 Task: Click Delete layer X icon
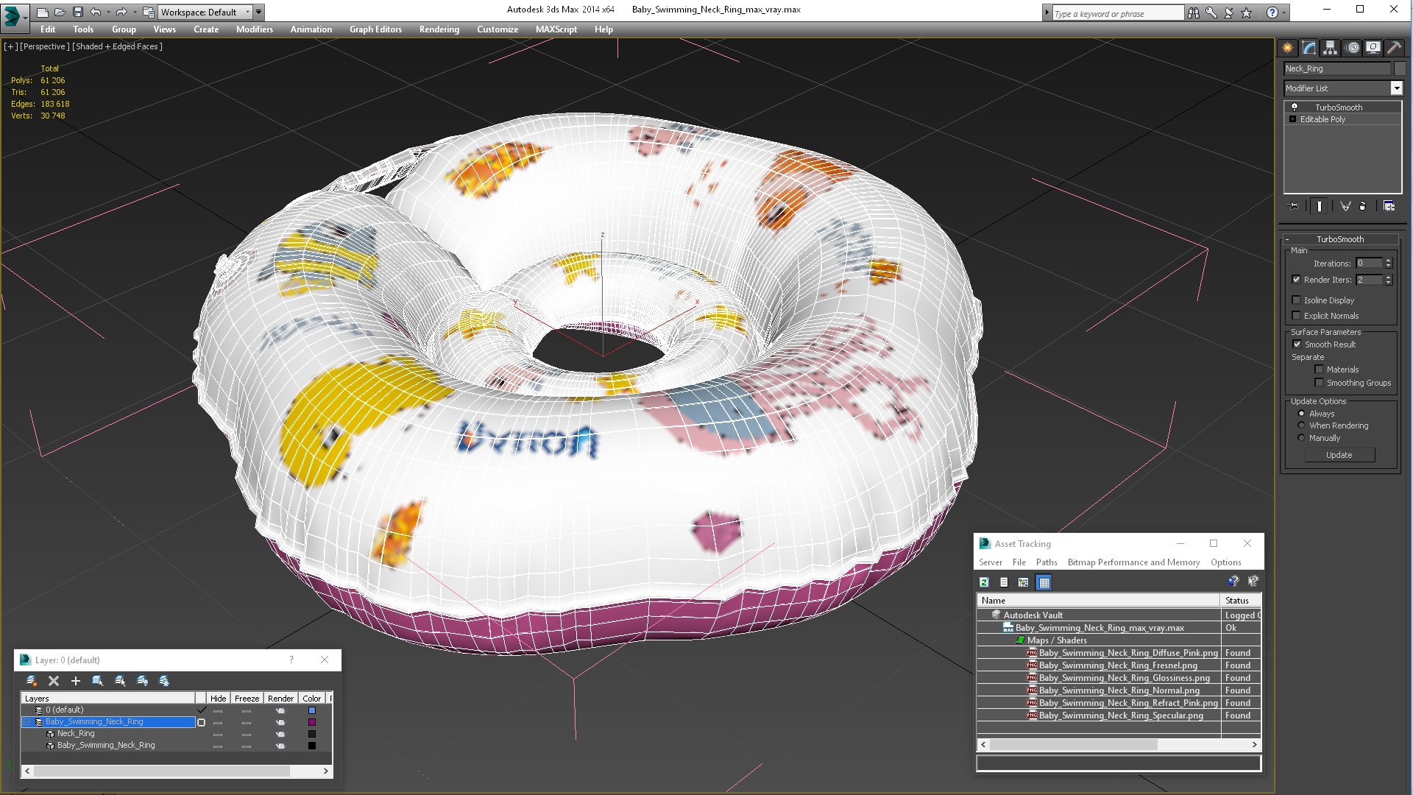pos(54,681)
